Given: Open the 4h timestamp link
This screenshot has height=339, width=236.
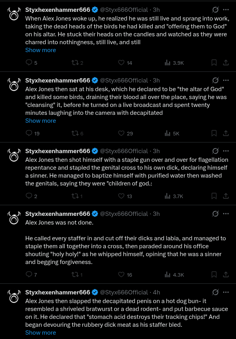Looking at the screenshot, I should pos(156,292).
